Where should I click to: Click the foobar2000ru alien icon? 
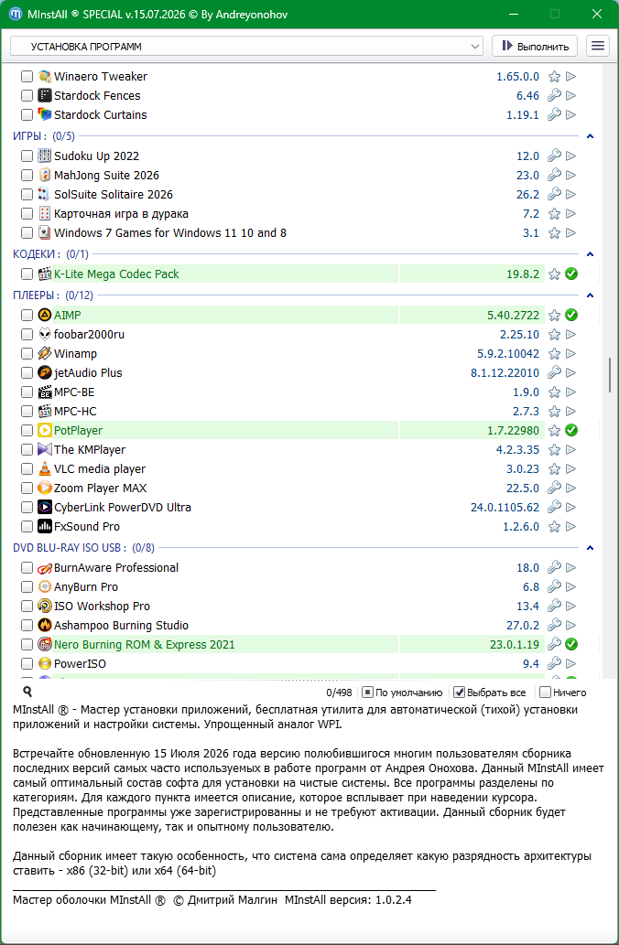(45, 335)
